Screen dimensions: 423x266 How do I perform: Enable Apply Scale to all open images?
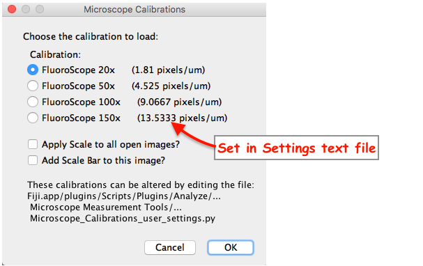point(33,144)
